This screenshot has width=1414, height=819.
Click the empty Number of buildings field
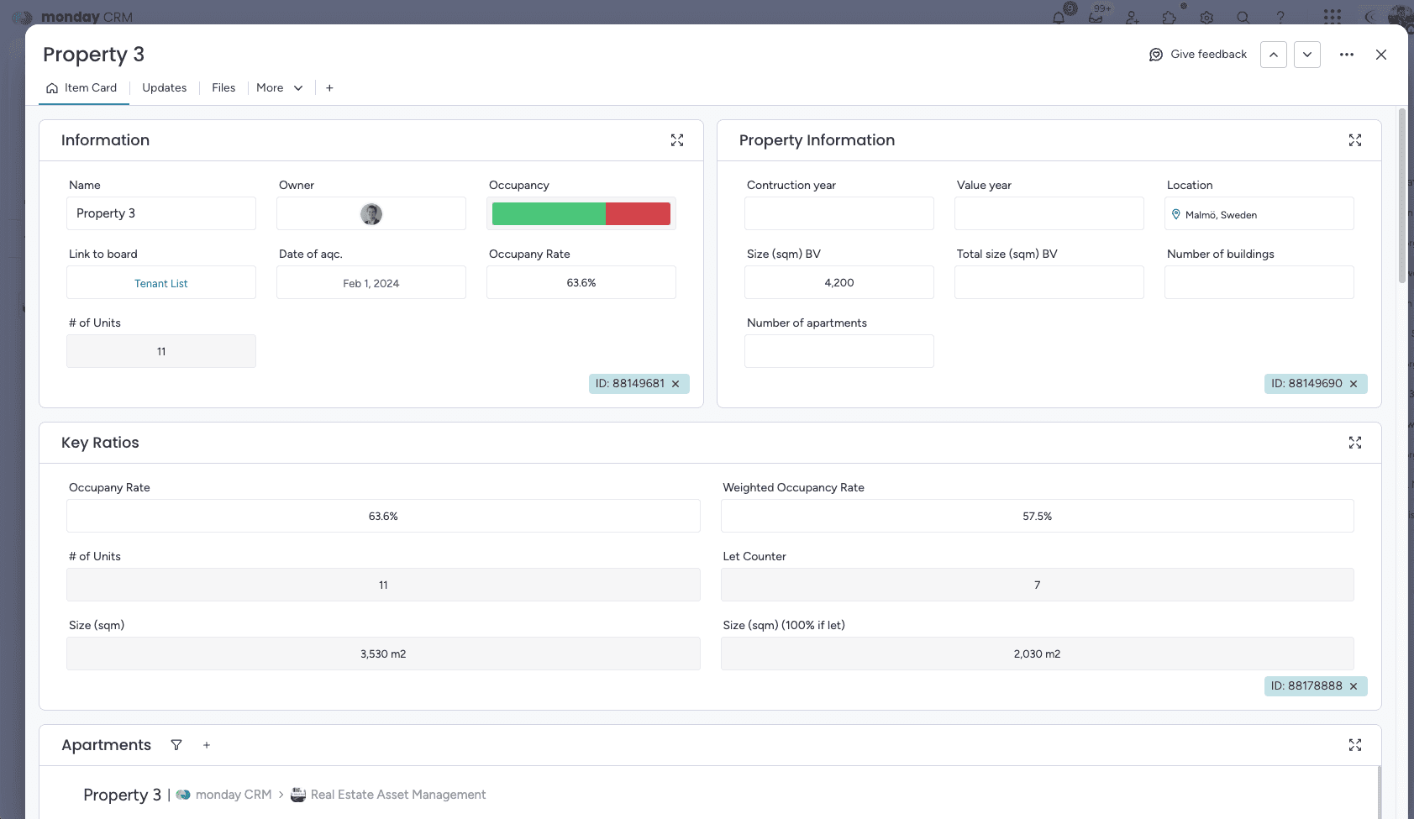coord(1259,282)
